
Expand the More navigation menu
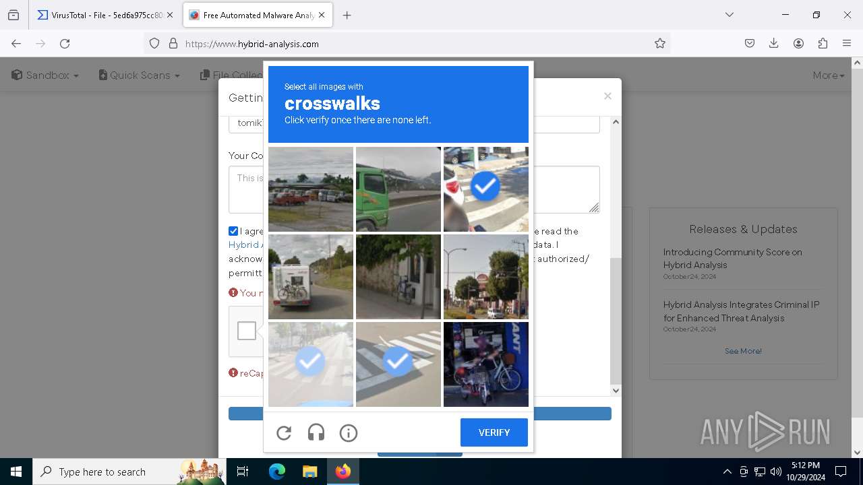(x=829, y=75)
